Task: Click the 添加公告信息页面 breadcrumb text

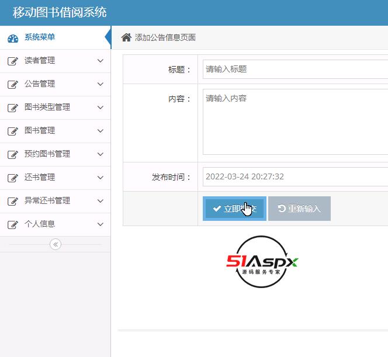Action: click(165, 37)
